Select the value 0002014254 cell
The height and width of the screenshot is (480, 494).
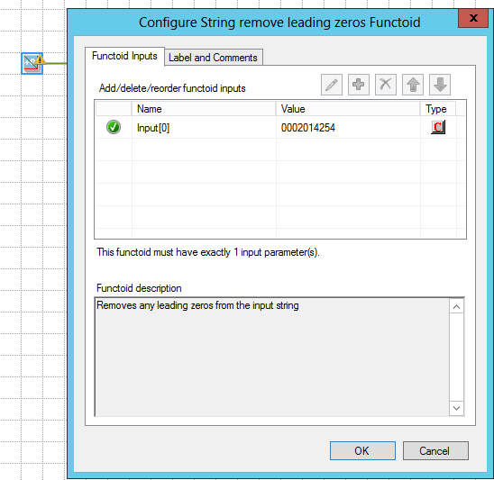(x=348, y=128)
